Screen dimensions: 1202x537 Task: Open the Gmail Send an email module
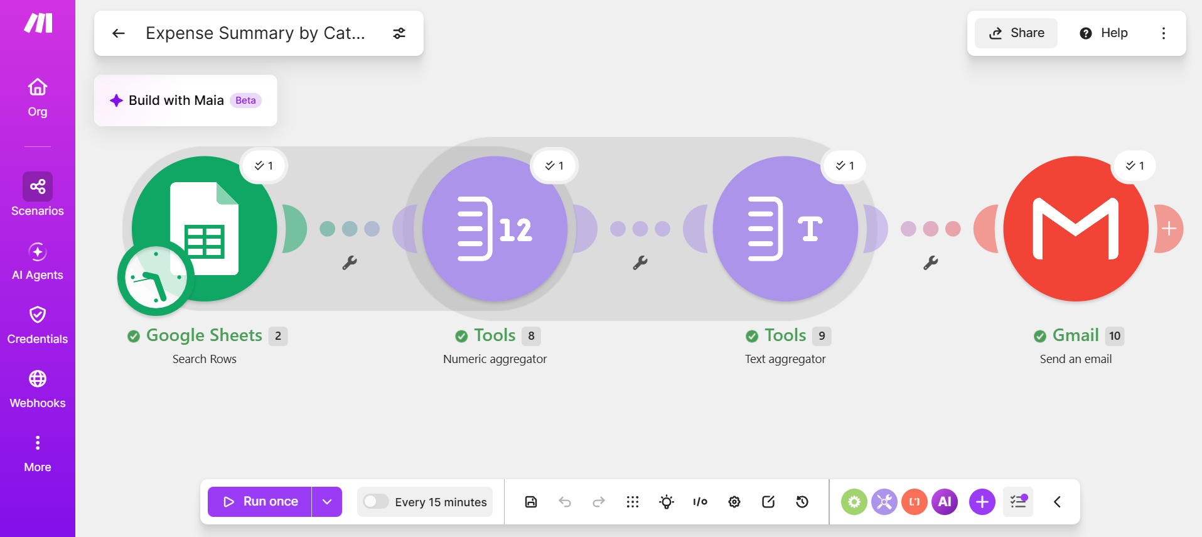pyautogui.click(x=1076, y=229)
